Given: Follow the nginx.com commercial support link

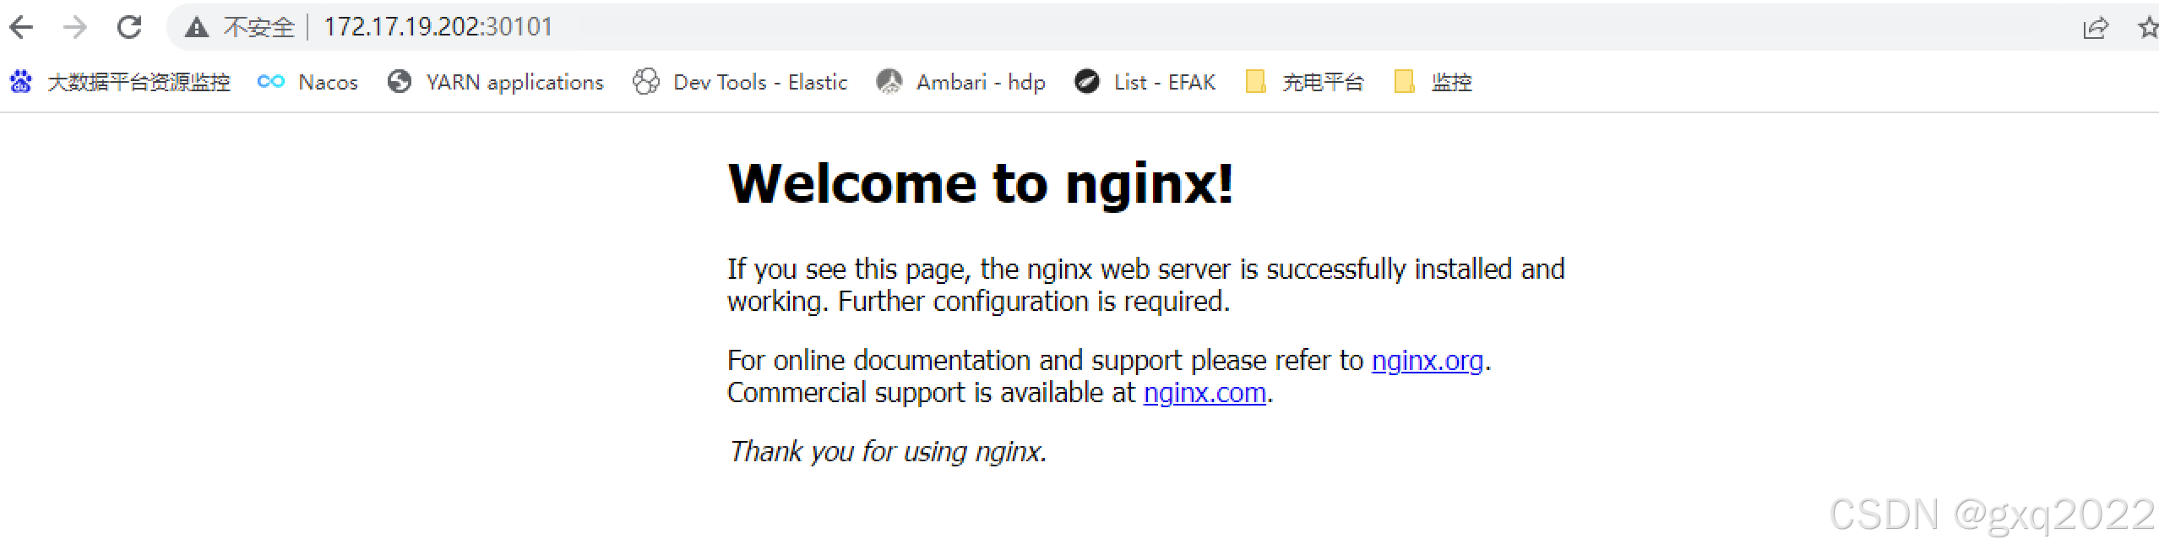Looking at the screenshot, I should (1205, 393).
